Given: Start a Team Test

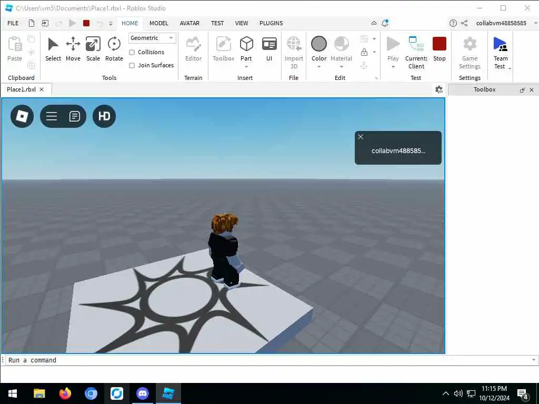Looking at the screenshot, I should click(500, 53).
